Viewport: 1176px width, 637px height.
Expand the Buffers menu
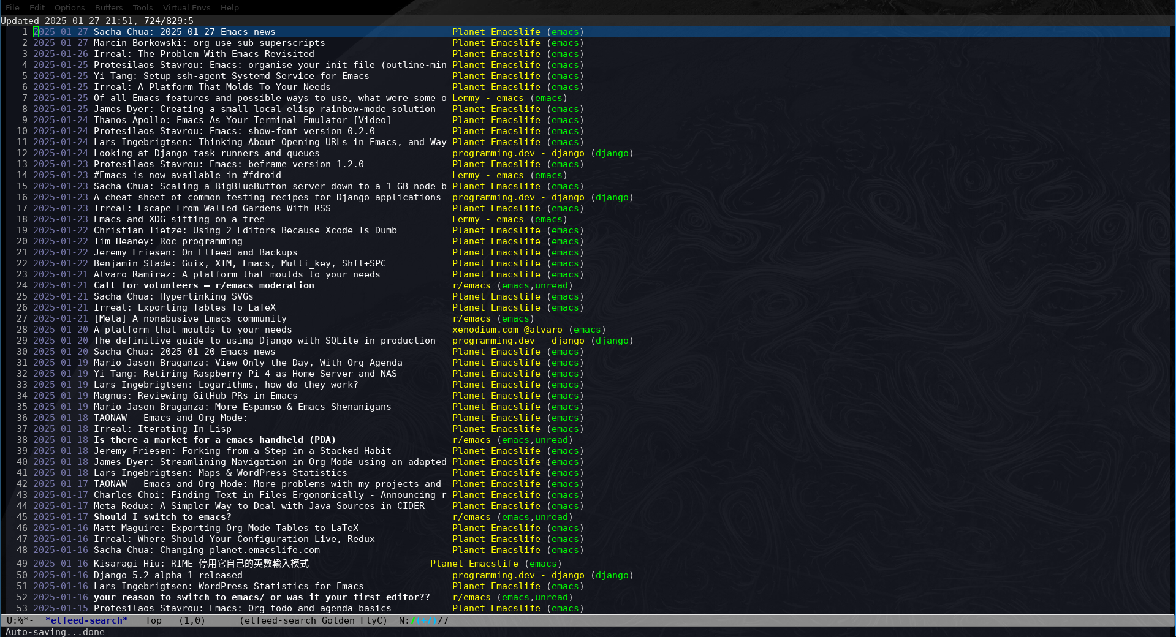(108, 7)
